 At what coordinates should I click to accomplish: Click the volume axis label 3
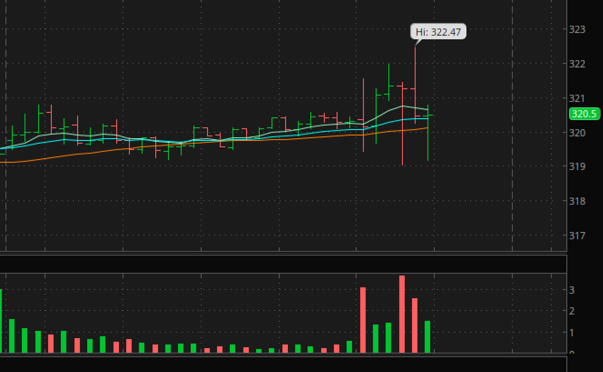(x=572, y=290)
